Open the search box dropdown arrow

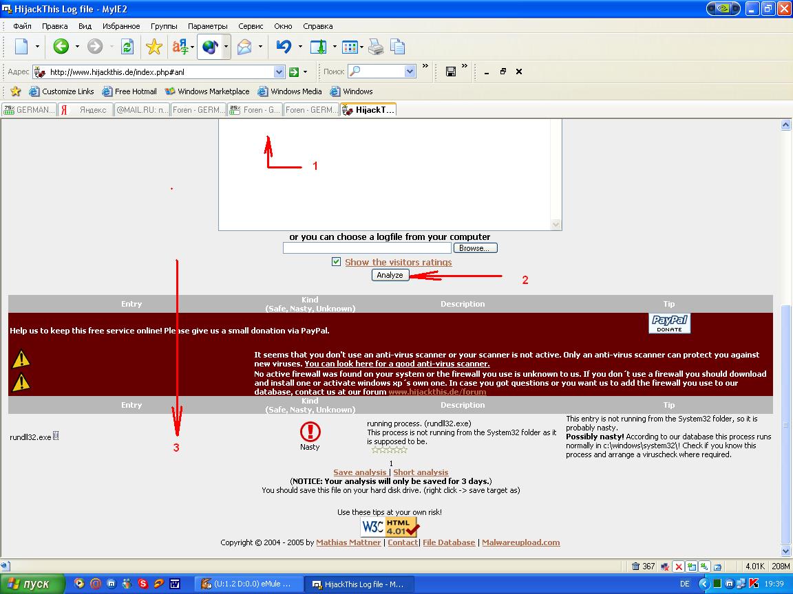[410, 71]
